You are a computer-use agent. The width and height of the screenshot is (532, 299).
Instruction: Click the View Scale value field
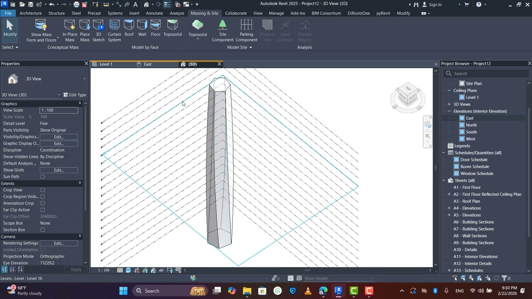[59, 110]
